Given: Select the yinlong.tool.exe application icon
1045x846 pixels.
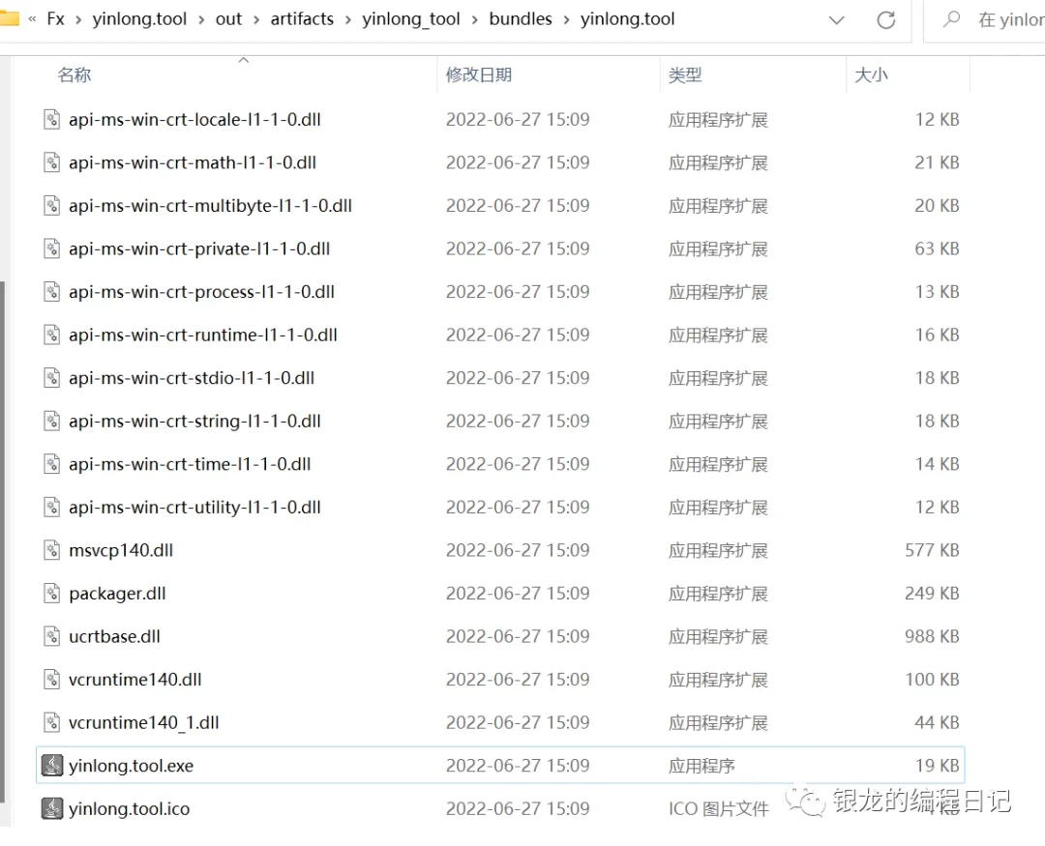Looking at the screenshot, I should tap(50, 765).
